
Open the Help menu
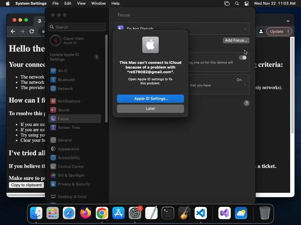(x=115, y=4)
